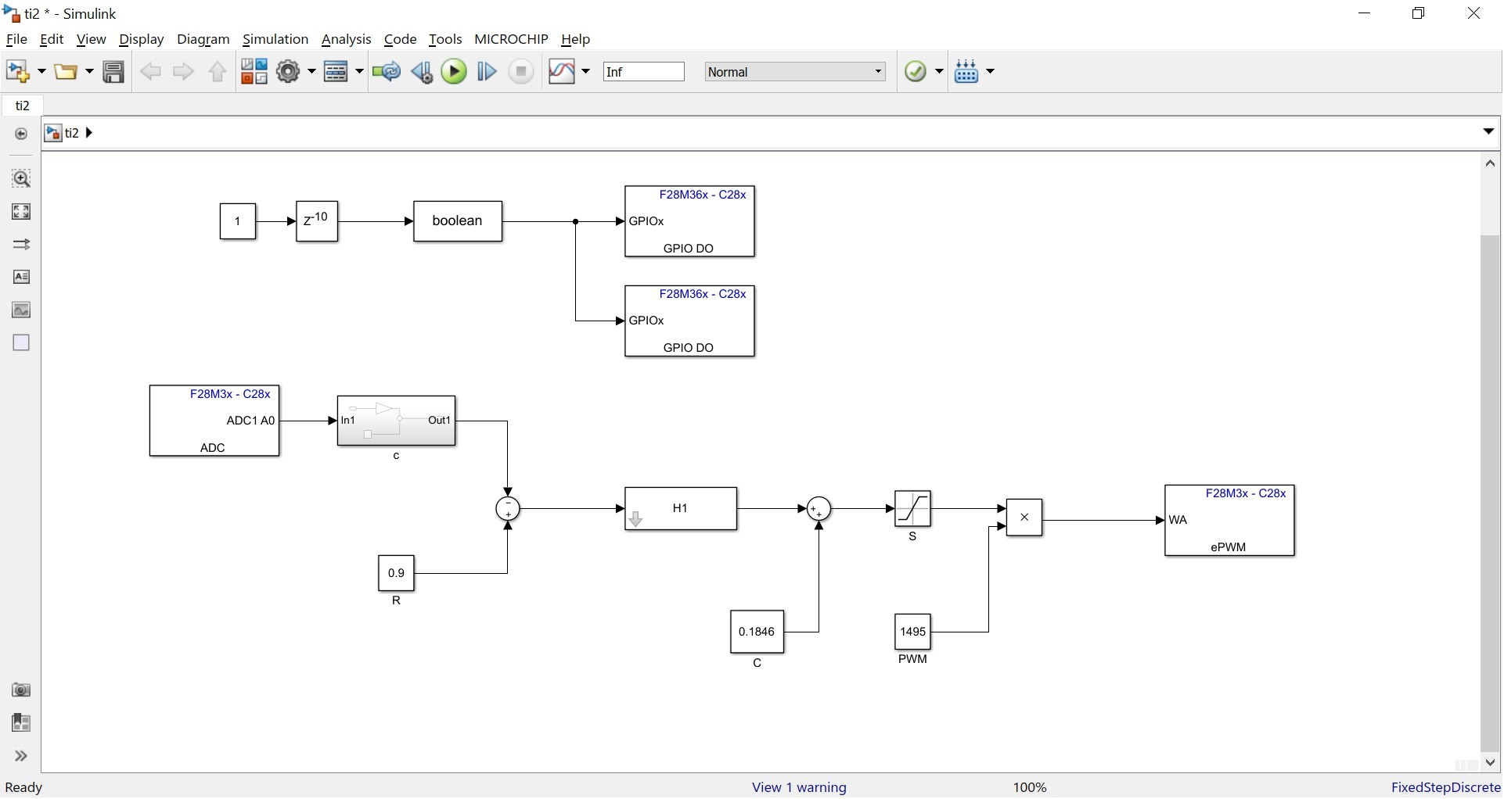Select the ti2 model tab
The height and width of the screenshot is (799, 1504).
tap(23, 106)
